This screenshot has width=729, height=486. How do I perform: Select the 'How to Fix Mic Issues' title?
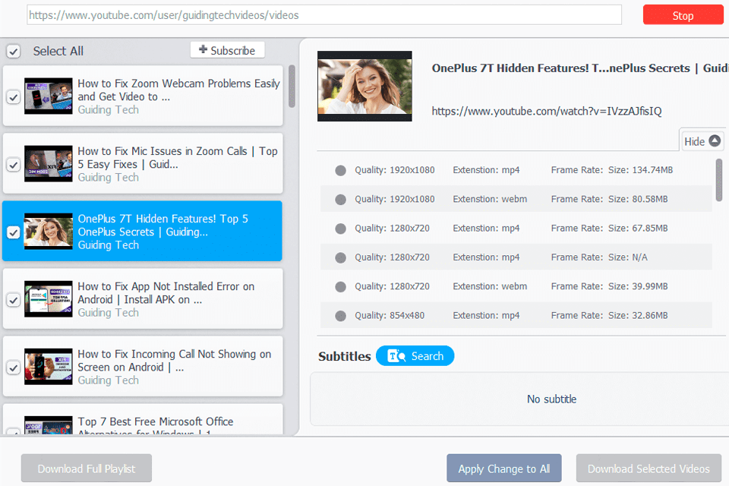(178, 158)
